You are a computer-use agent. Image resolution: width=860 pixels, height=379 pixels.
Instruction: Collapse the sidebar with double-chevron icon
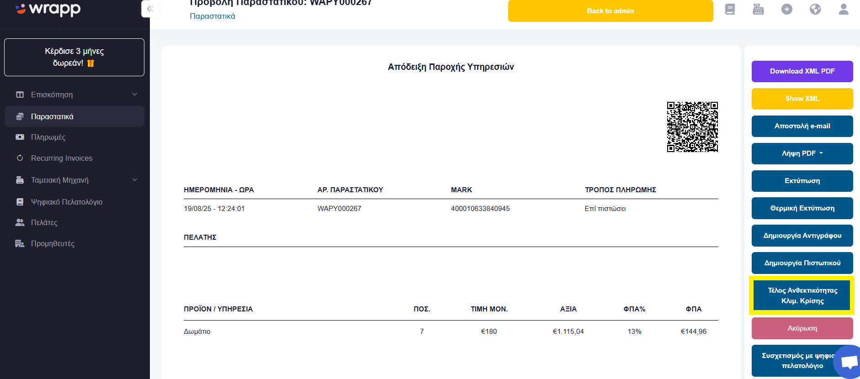coord(150,9)
